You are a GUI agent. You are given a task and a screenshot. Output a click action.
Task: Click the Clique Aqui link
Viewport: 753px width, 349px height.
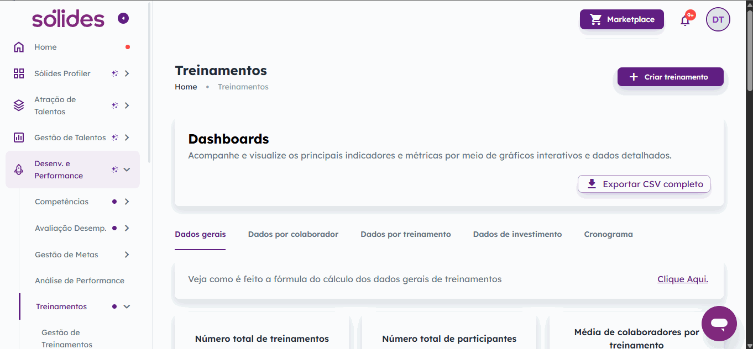pos(683,279)
